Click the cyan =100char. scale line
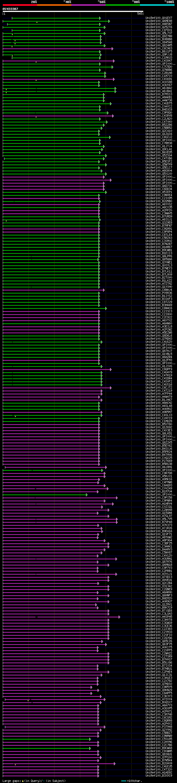The image size is (177, 783). (x=123, y=781)
